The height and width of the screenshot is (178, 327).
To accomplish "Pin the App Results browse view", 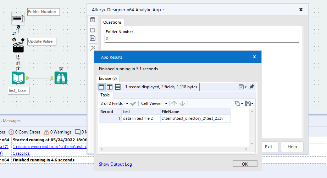I will coord(252,87).
